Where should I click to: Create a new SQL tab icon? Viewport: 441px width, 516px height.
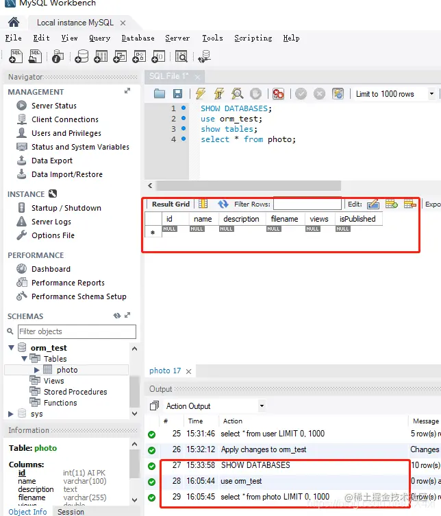point(16,56)
